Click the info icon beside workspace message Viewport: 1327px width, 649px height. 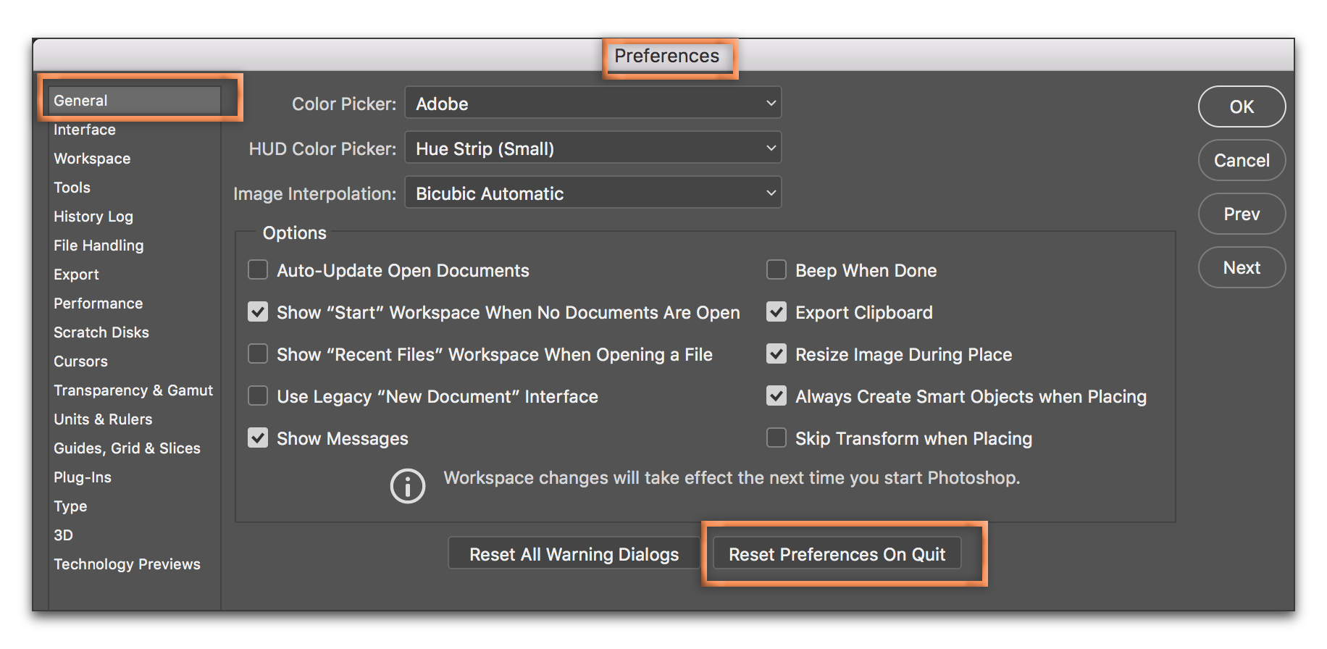(407, 486)
